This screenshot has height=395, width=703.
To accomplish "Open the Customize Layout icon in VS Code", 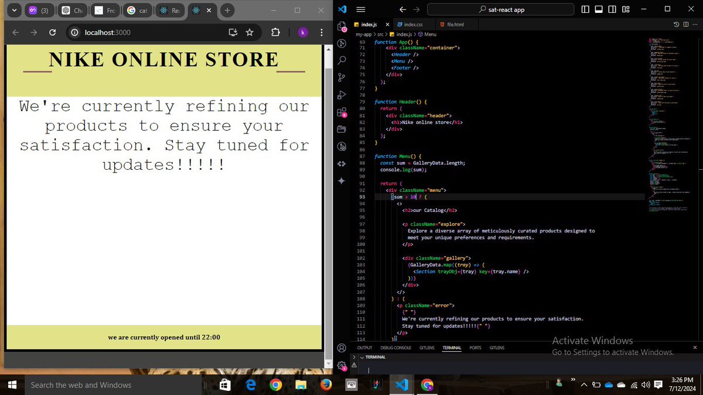I will pos(626,9).
